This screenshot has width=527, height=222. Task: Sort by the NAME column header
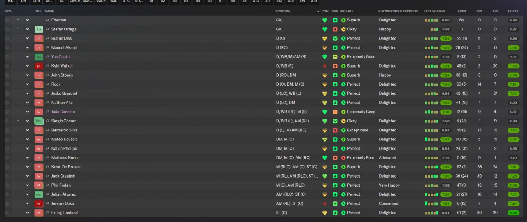tap(49, 11)
